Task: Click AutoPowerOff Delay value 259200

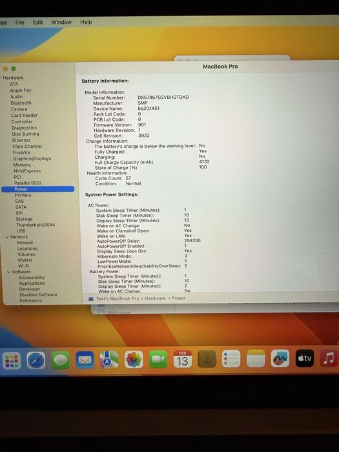Action: click(x=192, y=240)
